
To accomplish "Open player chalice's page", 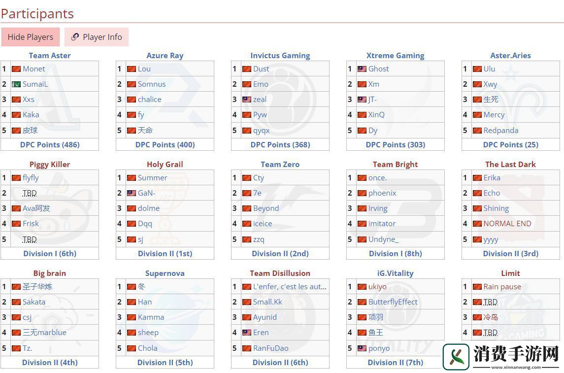I will tap(150, 100).
